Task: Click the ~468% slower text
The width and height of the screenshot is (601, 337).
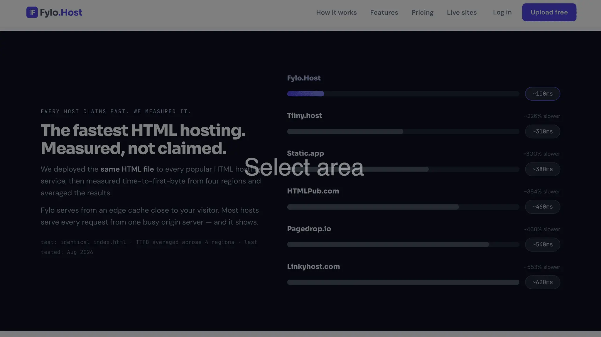Action: click(x=542, y=230)
